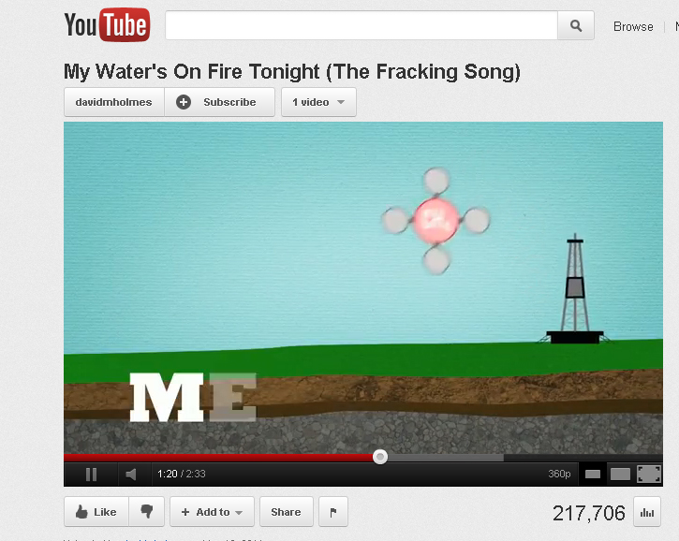Open the Add to dropdown
Image resolution: width=679 pixels, height=541 pixels.
click(x=212, y=512)
